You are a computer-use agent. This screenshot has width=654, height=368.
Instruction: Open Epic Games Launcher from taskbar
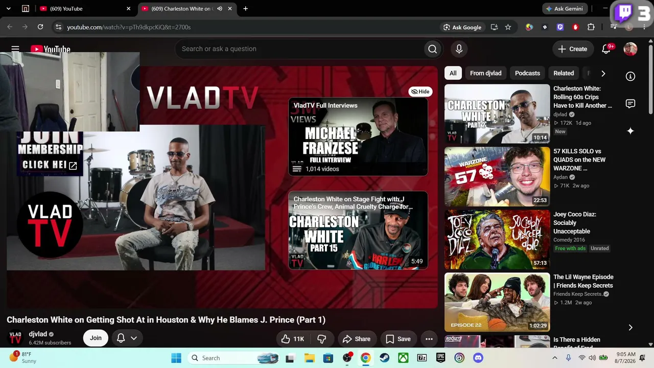pyautogui.click(x=440, y=358)
